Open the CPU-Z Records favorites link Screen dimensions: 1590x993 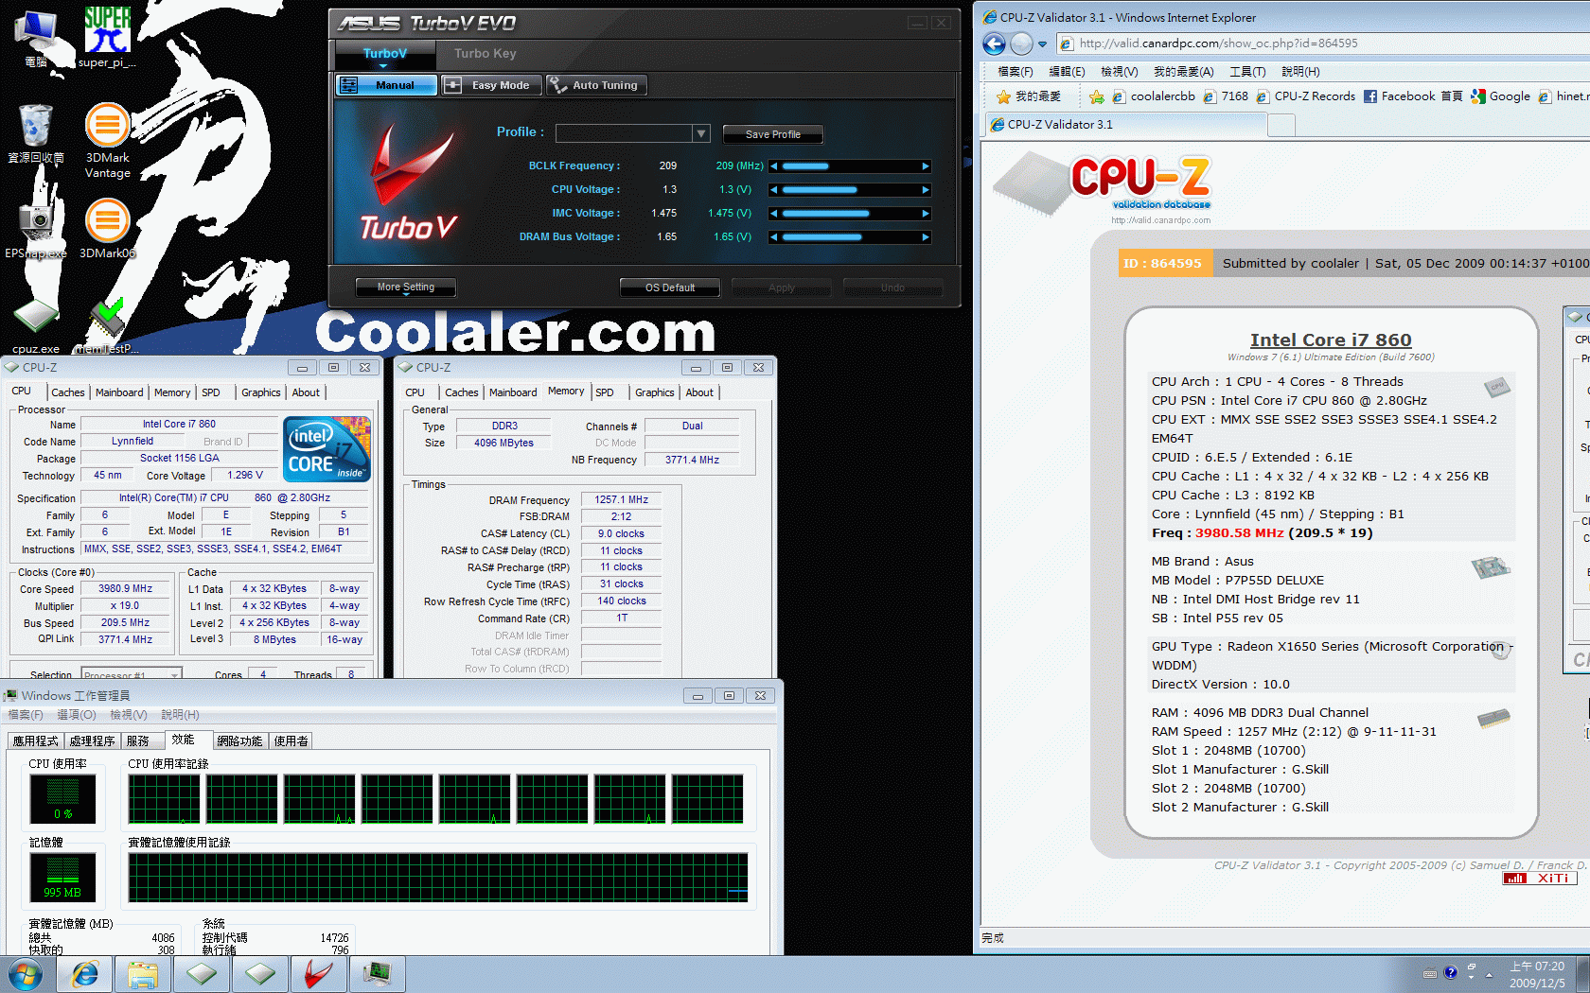pos(1306,96)
